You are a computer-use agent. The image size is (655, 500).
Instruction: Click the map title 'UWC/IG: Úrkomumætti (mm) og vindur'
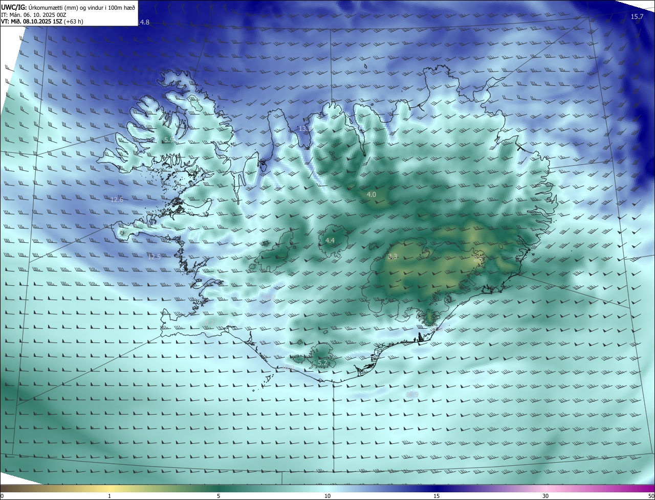click(68, 7)
